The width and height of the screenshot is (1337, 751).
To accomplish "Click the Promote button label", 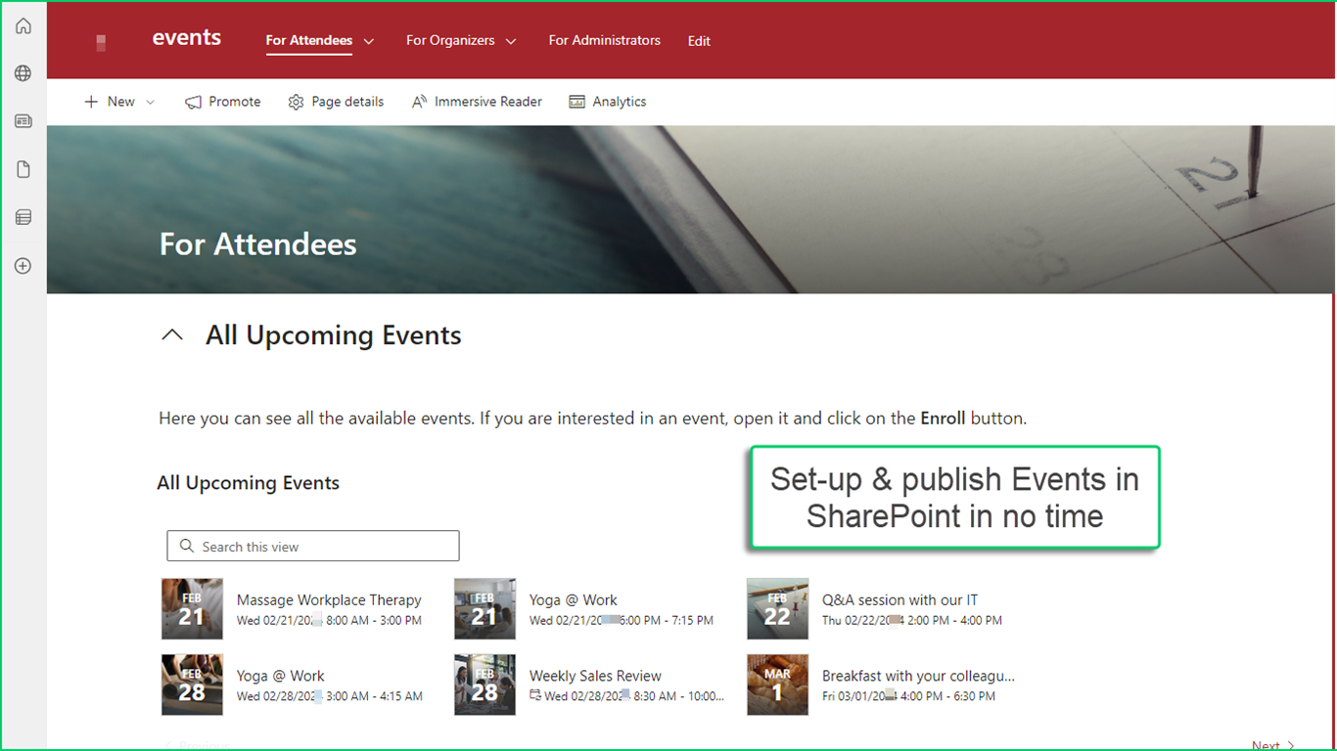I will pos(235,102).
